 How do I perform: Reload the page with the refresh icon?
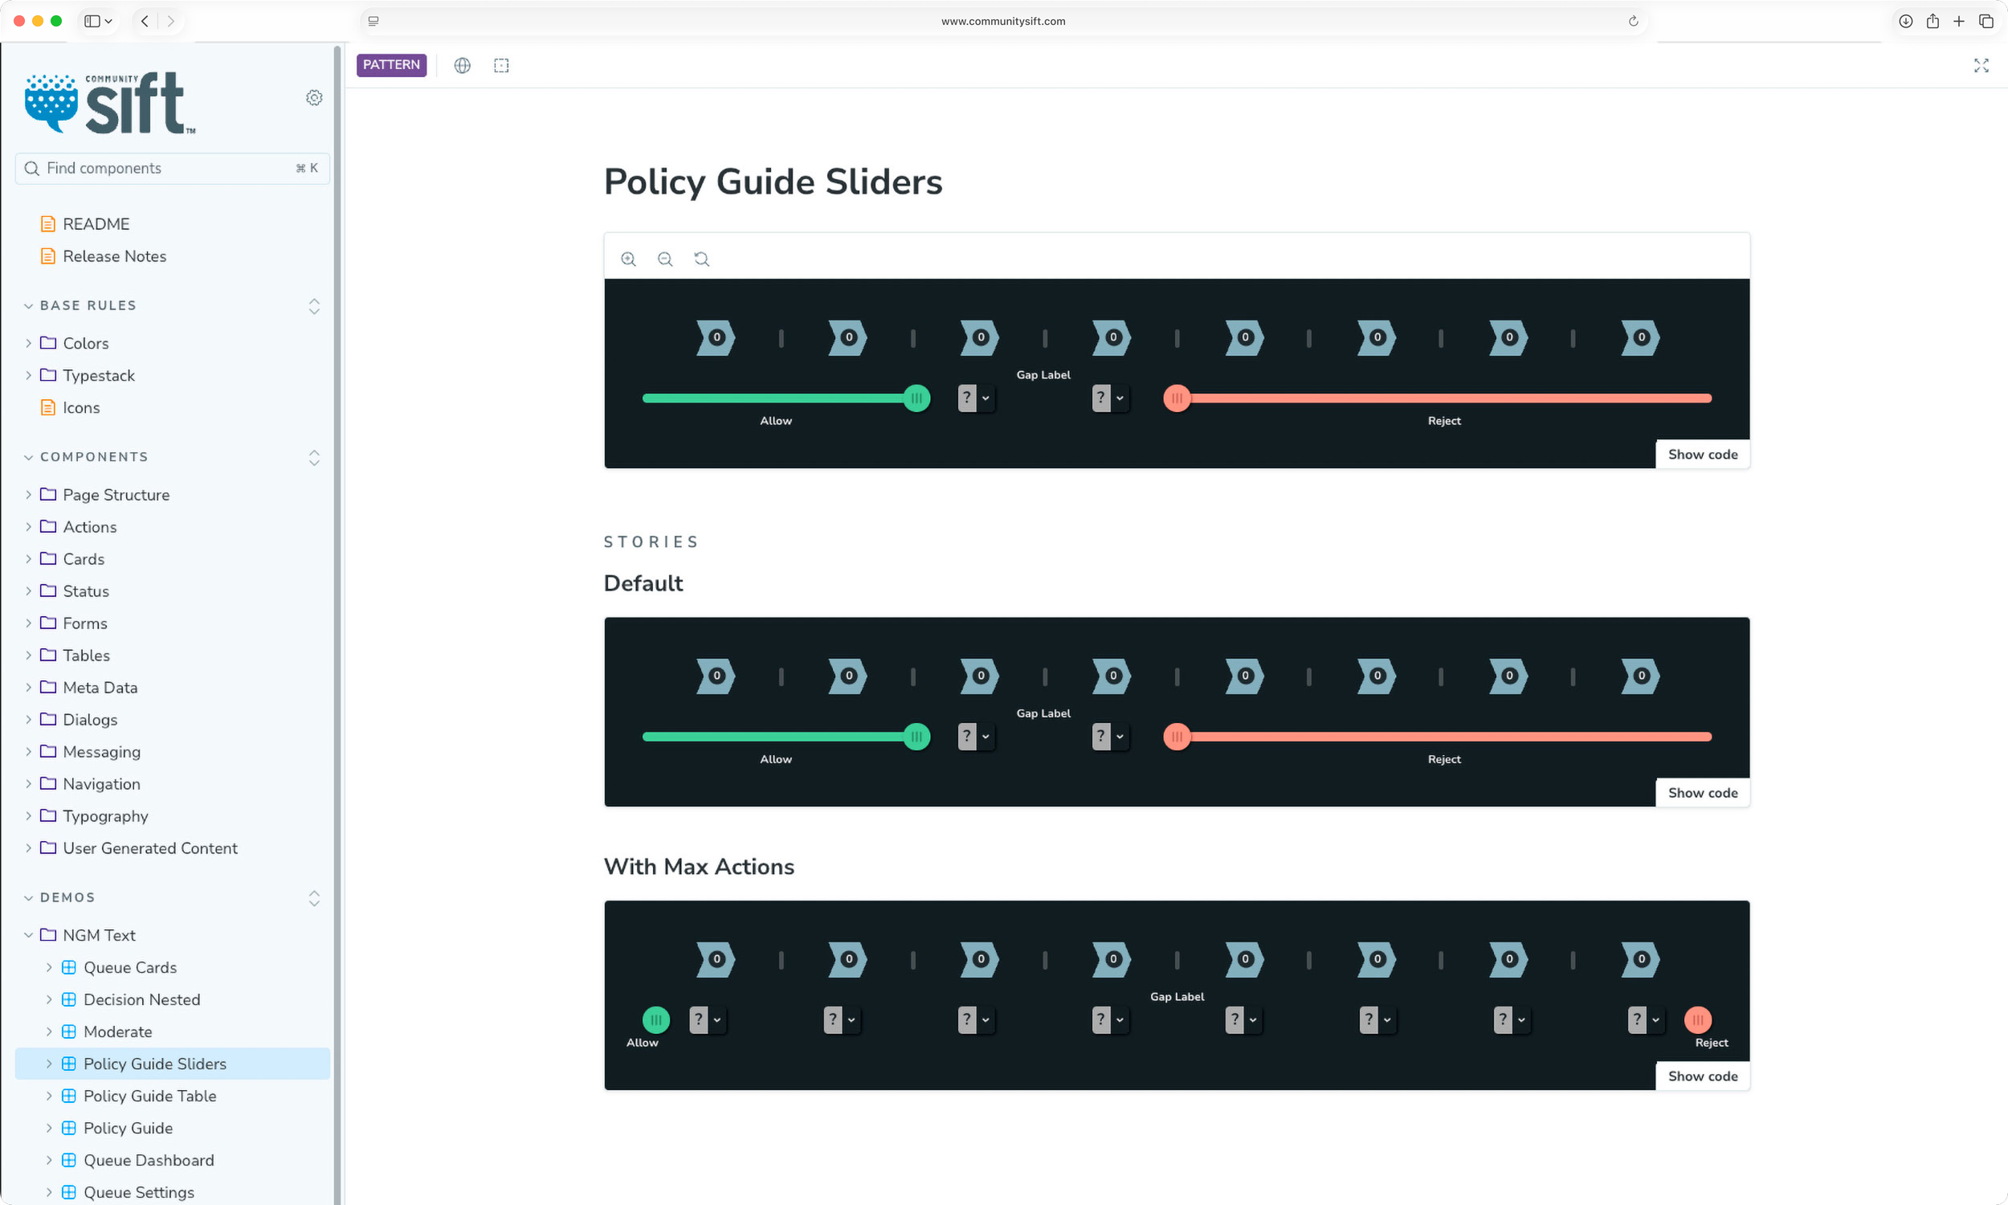pos(1633,21)
